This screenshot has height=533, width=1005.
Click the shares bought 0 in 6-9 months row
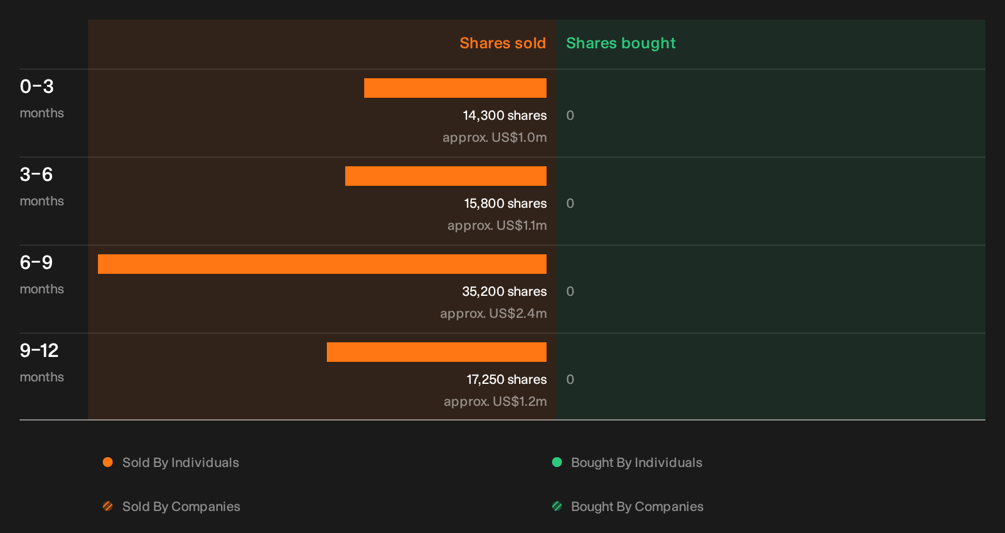pos(570,292)
